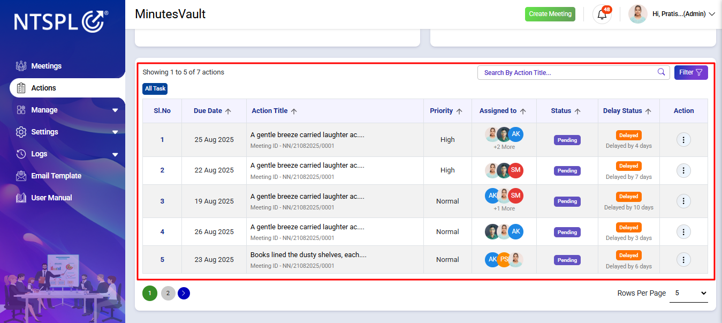Click the Pending badge in row 5
The image size is (722, 323).
[x=567, y=260]
